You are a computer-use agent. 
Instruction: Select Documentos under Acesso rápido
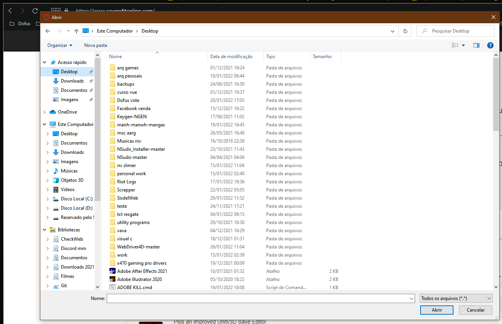[x=74, y=90]
